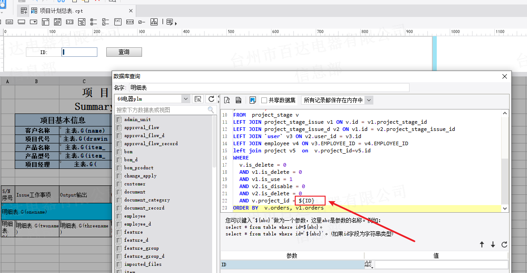Screen dimensions: 527x273
Task: Click the label widget icon in toolbar
Action: pos(9,21)
